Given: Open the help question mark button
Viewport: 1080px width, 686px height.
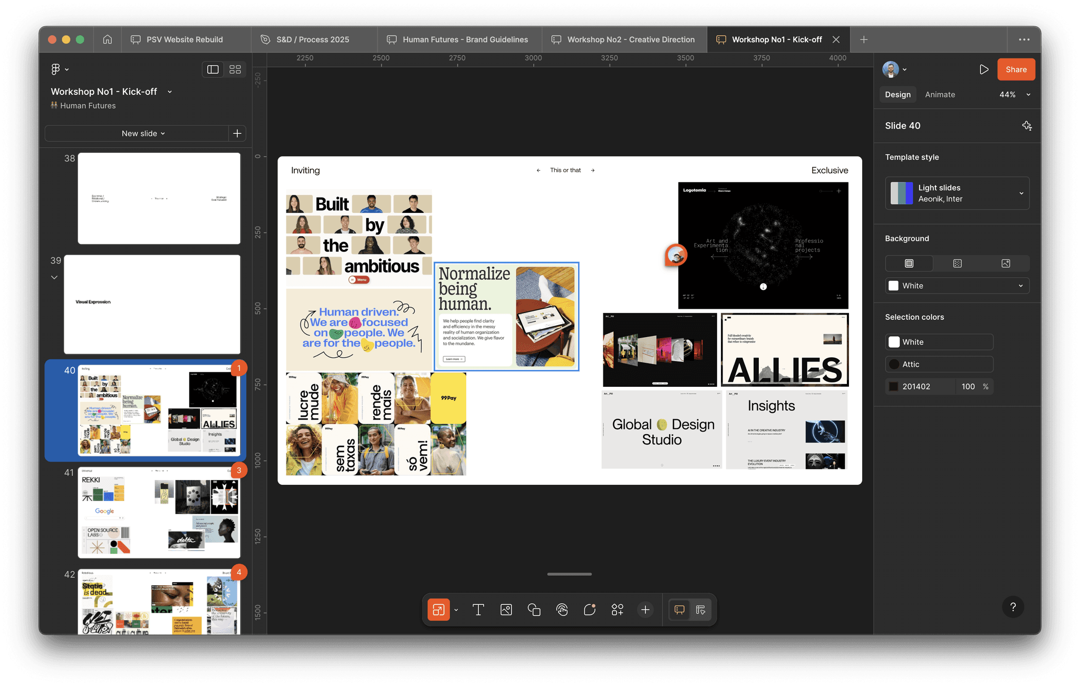Looking at the screenshot, I should [1012, 607].
